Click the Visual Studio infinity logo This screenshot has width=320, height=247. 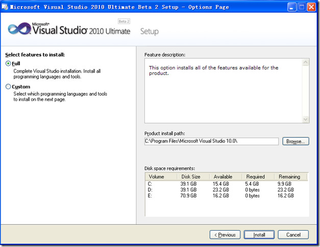point(19,29)
